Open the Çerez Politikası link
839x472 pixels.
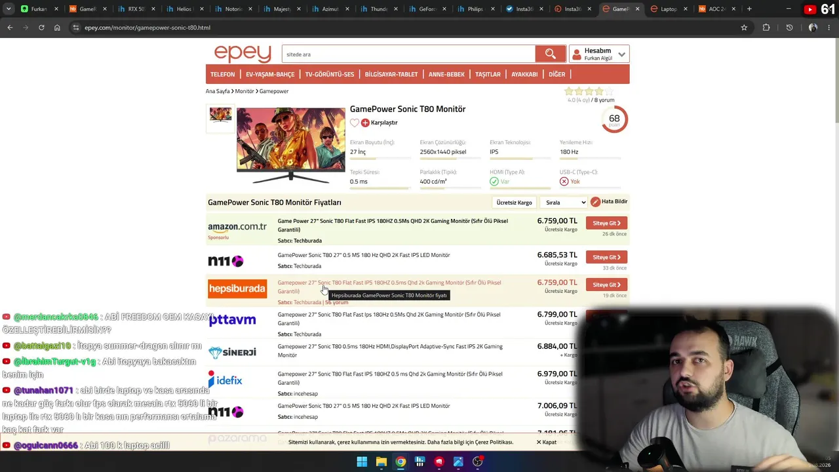pyautogui.click(x=494, y=442)
